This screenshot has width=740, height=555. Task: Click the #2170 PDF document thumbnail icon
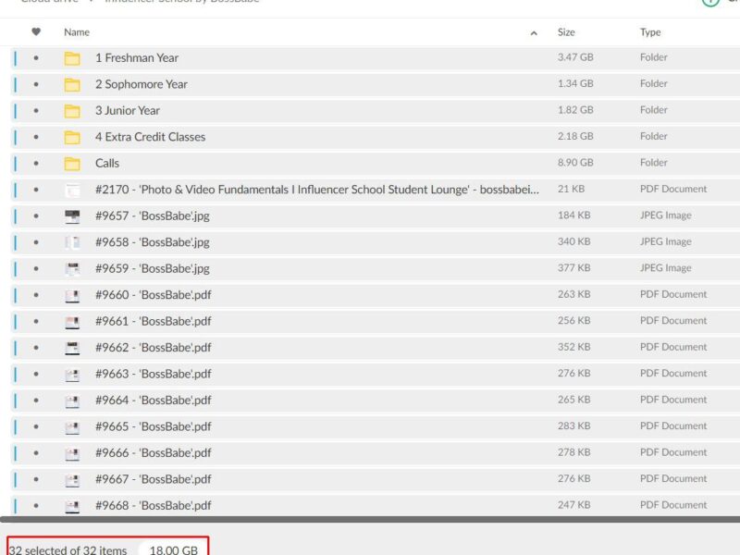click(72, 190)
